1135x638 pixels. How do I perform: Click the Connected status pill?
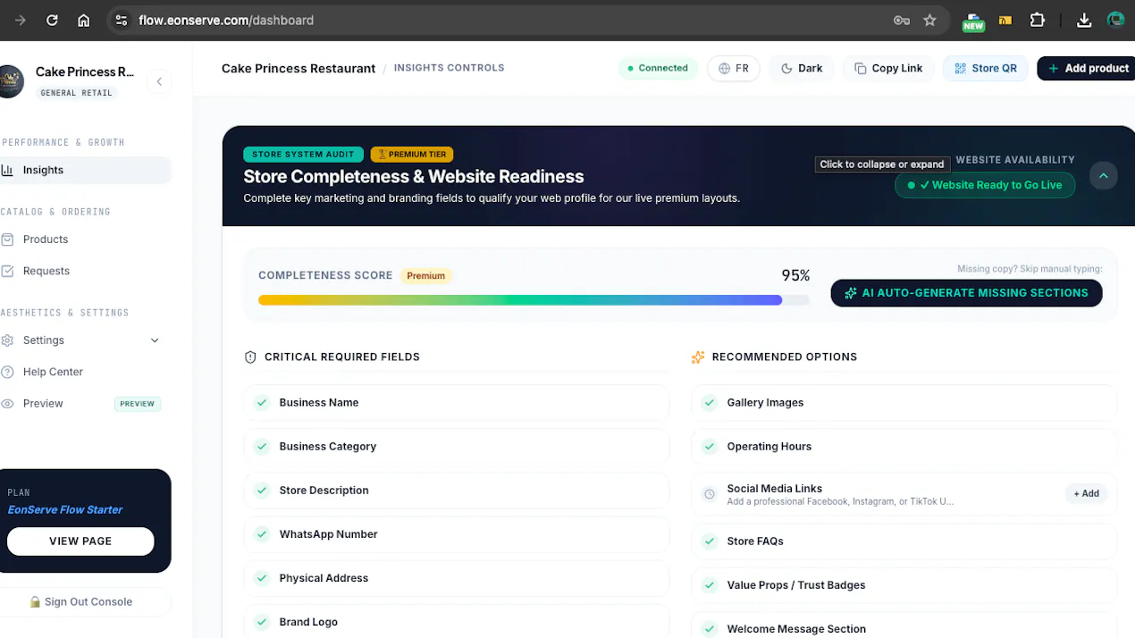[658, 68]
